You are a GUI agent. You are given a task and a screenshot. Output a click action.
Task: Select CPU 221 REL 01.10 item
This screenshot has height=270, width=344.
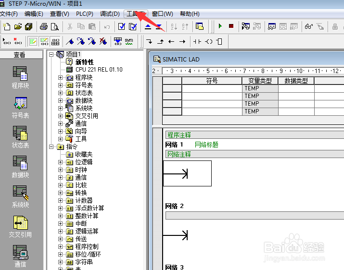click(99, 70)
